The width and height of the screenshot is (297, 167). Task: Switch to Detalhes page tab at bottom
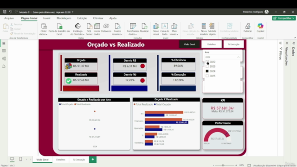61,160
